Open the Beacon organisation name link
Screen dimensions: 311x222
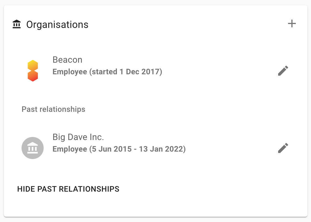(x=67, y=60)
